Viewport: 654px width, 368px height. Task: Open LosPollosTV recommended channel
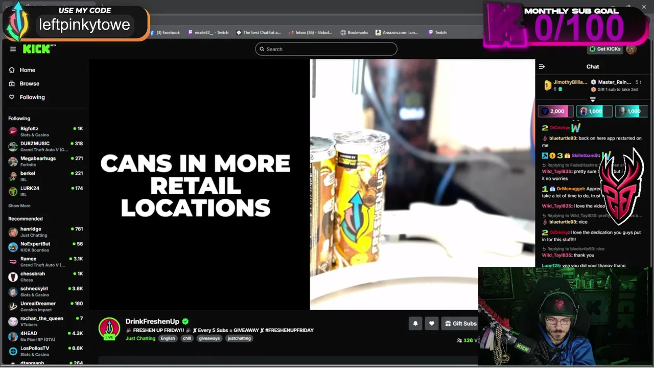tap(45, 351)
